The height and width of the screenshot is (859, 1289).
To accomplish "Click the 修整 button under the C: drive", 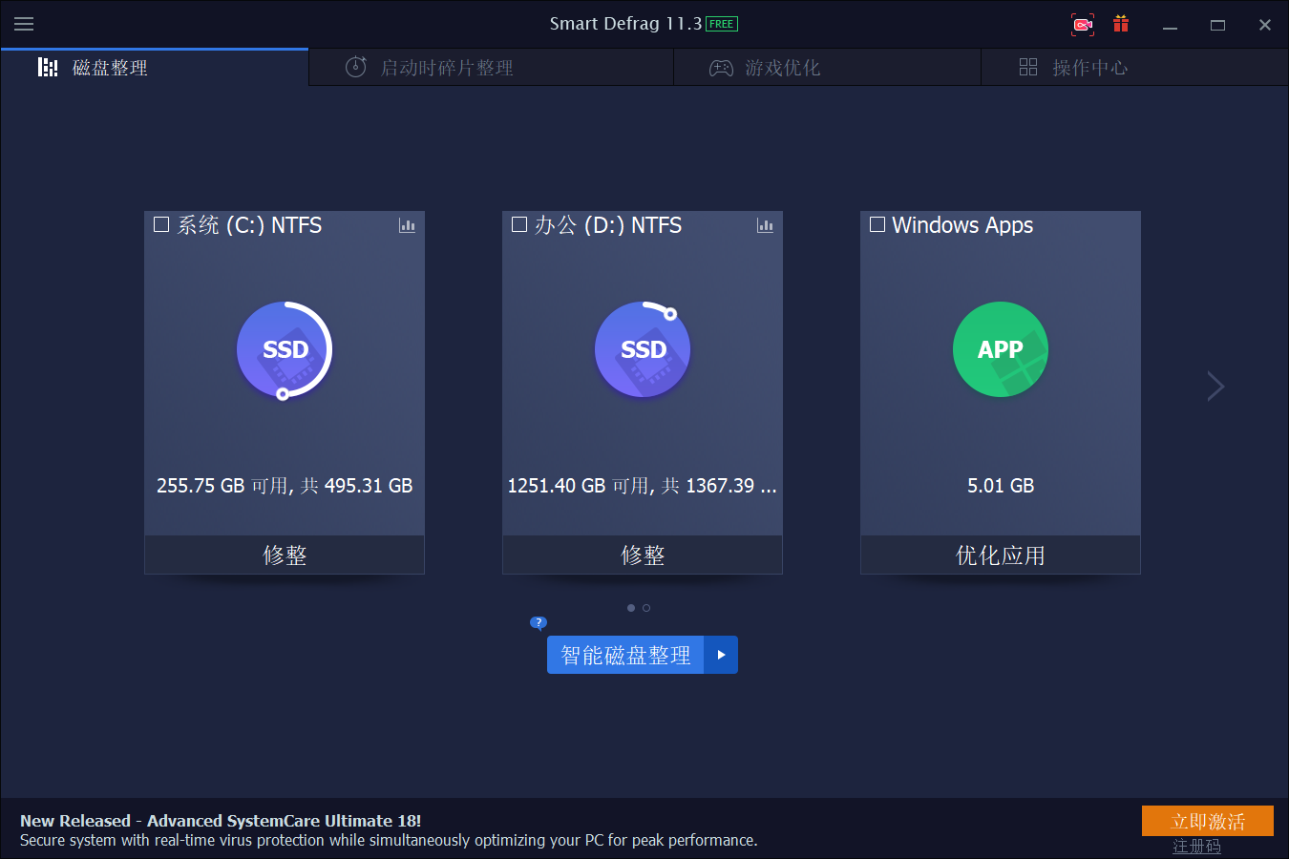I will pyautogui.click(x=284, y=555).
